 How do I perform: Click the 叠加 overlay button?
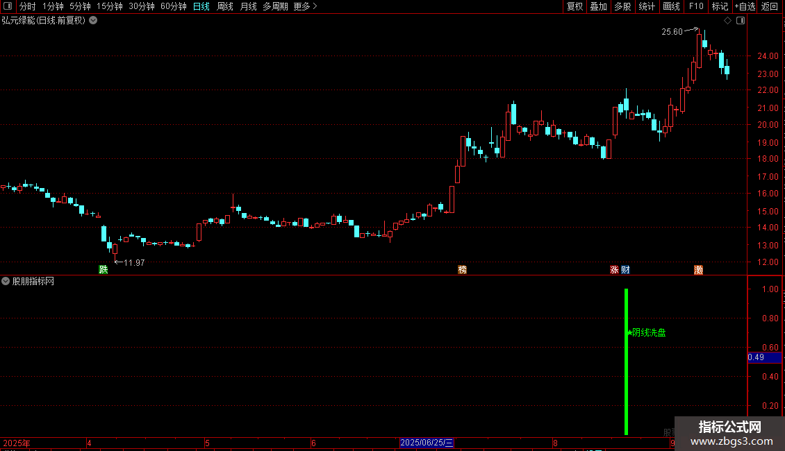pos(598,6)
